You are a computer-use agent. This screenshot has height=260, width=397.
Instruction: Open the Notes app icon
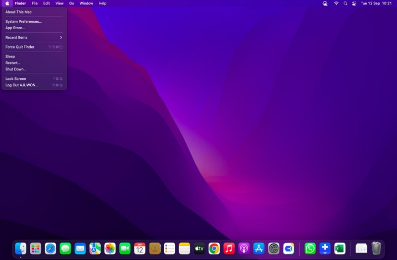click(x=184, y=249)
